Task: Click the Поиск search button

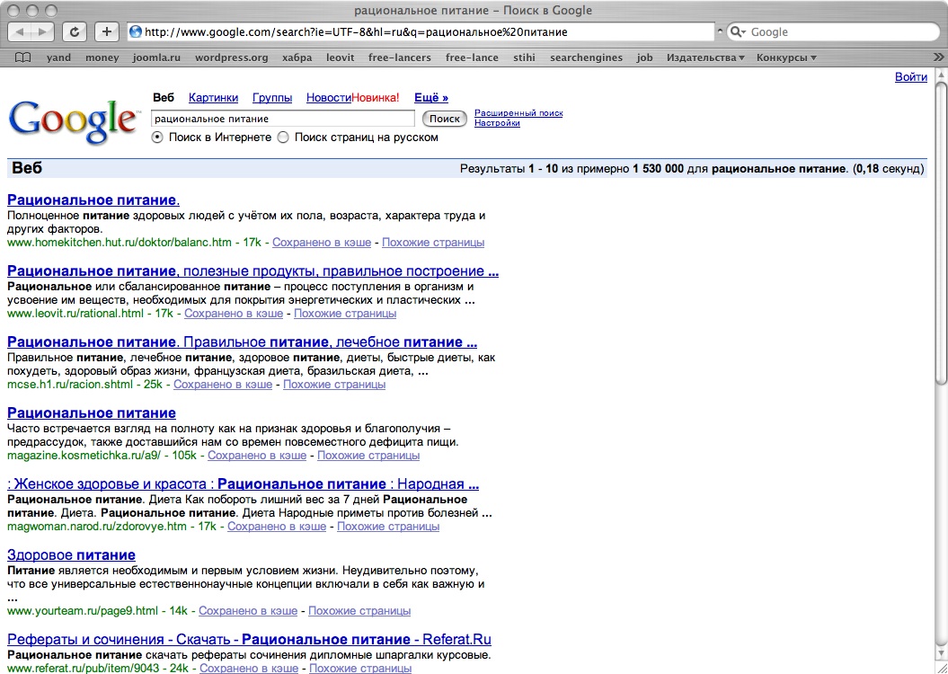Action: point(445,119)
